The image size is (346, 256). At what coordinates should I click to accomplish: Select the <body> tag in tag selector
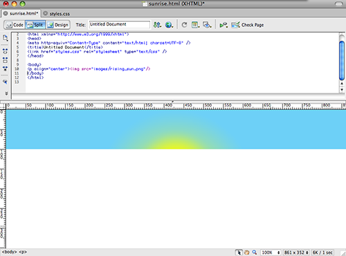(9, 252)
